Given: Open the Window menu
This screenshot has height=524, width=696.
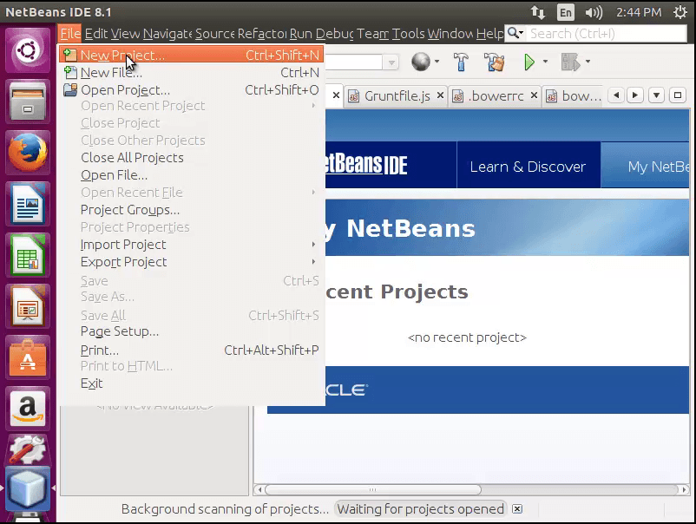Looking at the screenshot, I should (x=450, y=34).
